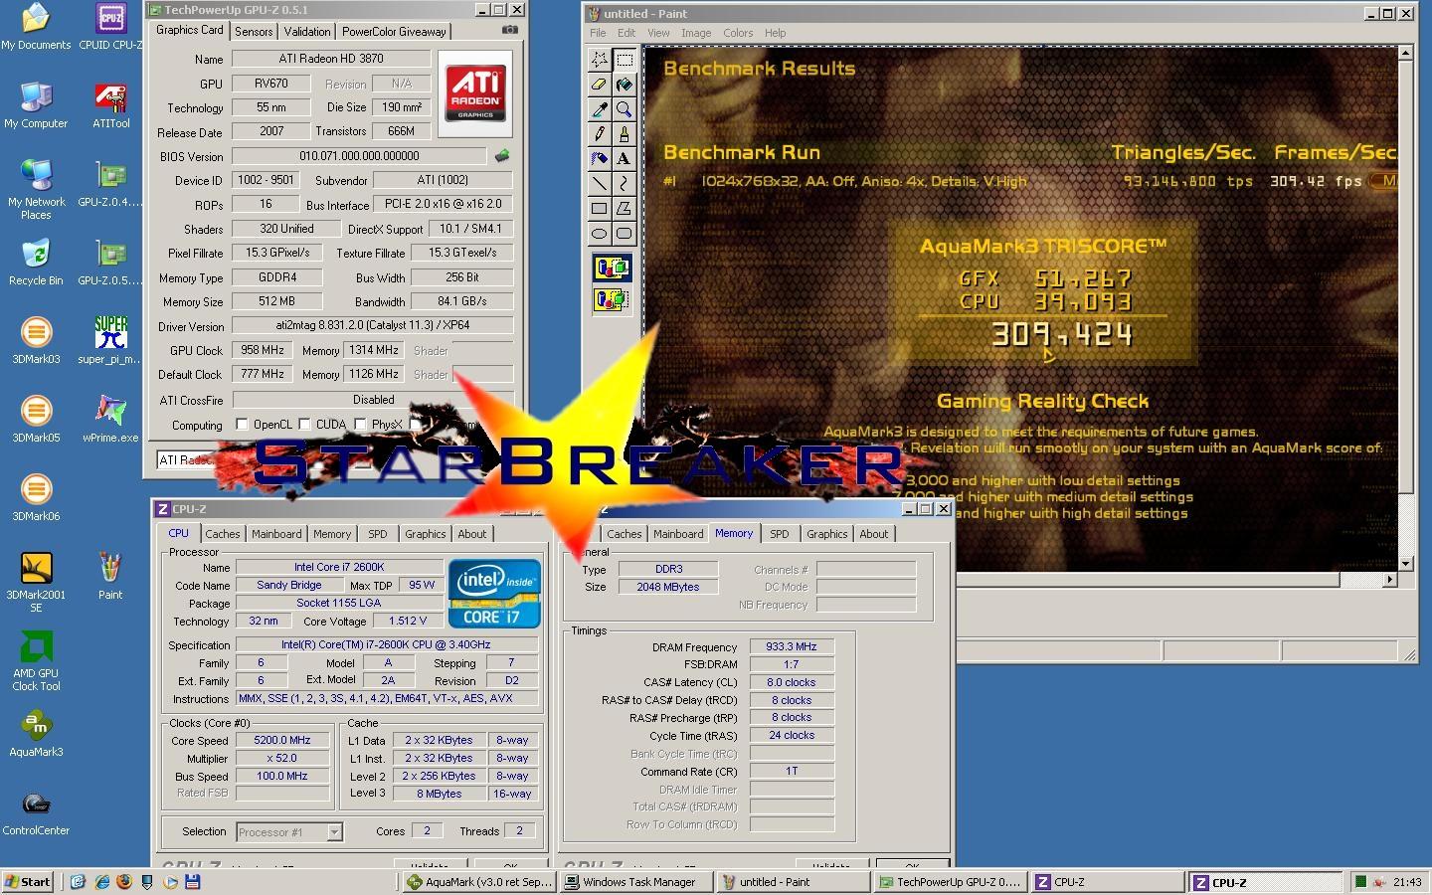
Task: Tick the CUDA checkbox in GPU-Z
Action: coord(305,425)
